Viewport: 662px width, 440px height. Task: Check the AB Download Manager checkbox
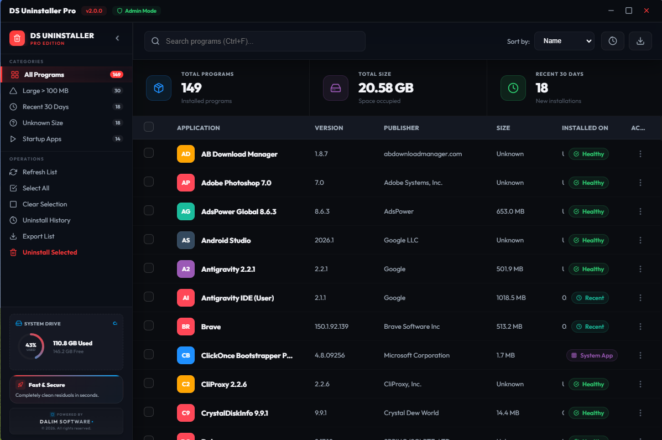(149, 153)
